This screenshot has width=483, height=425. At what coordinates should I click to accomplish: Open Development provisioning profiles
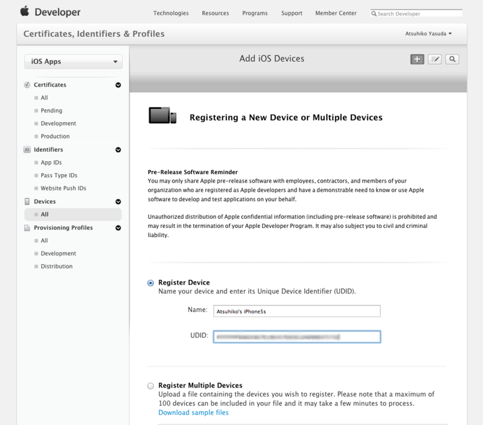pos(58,253)
